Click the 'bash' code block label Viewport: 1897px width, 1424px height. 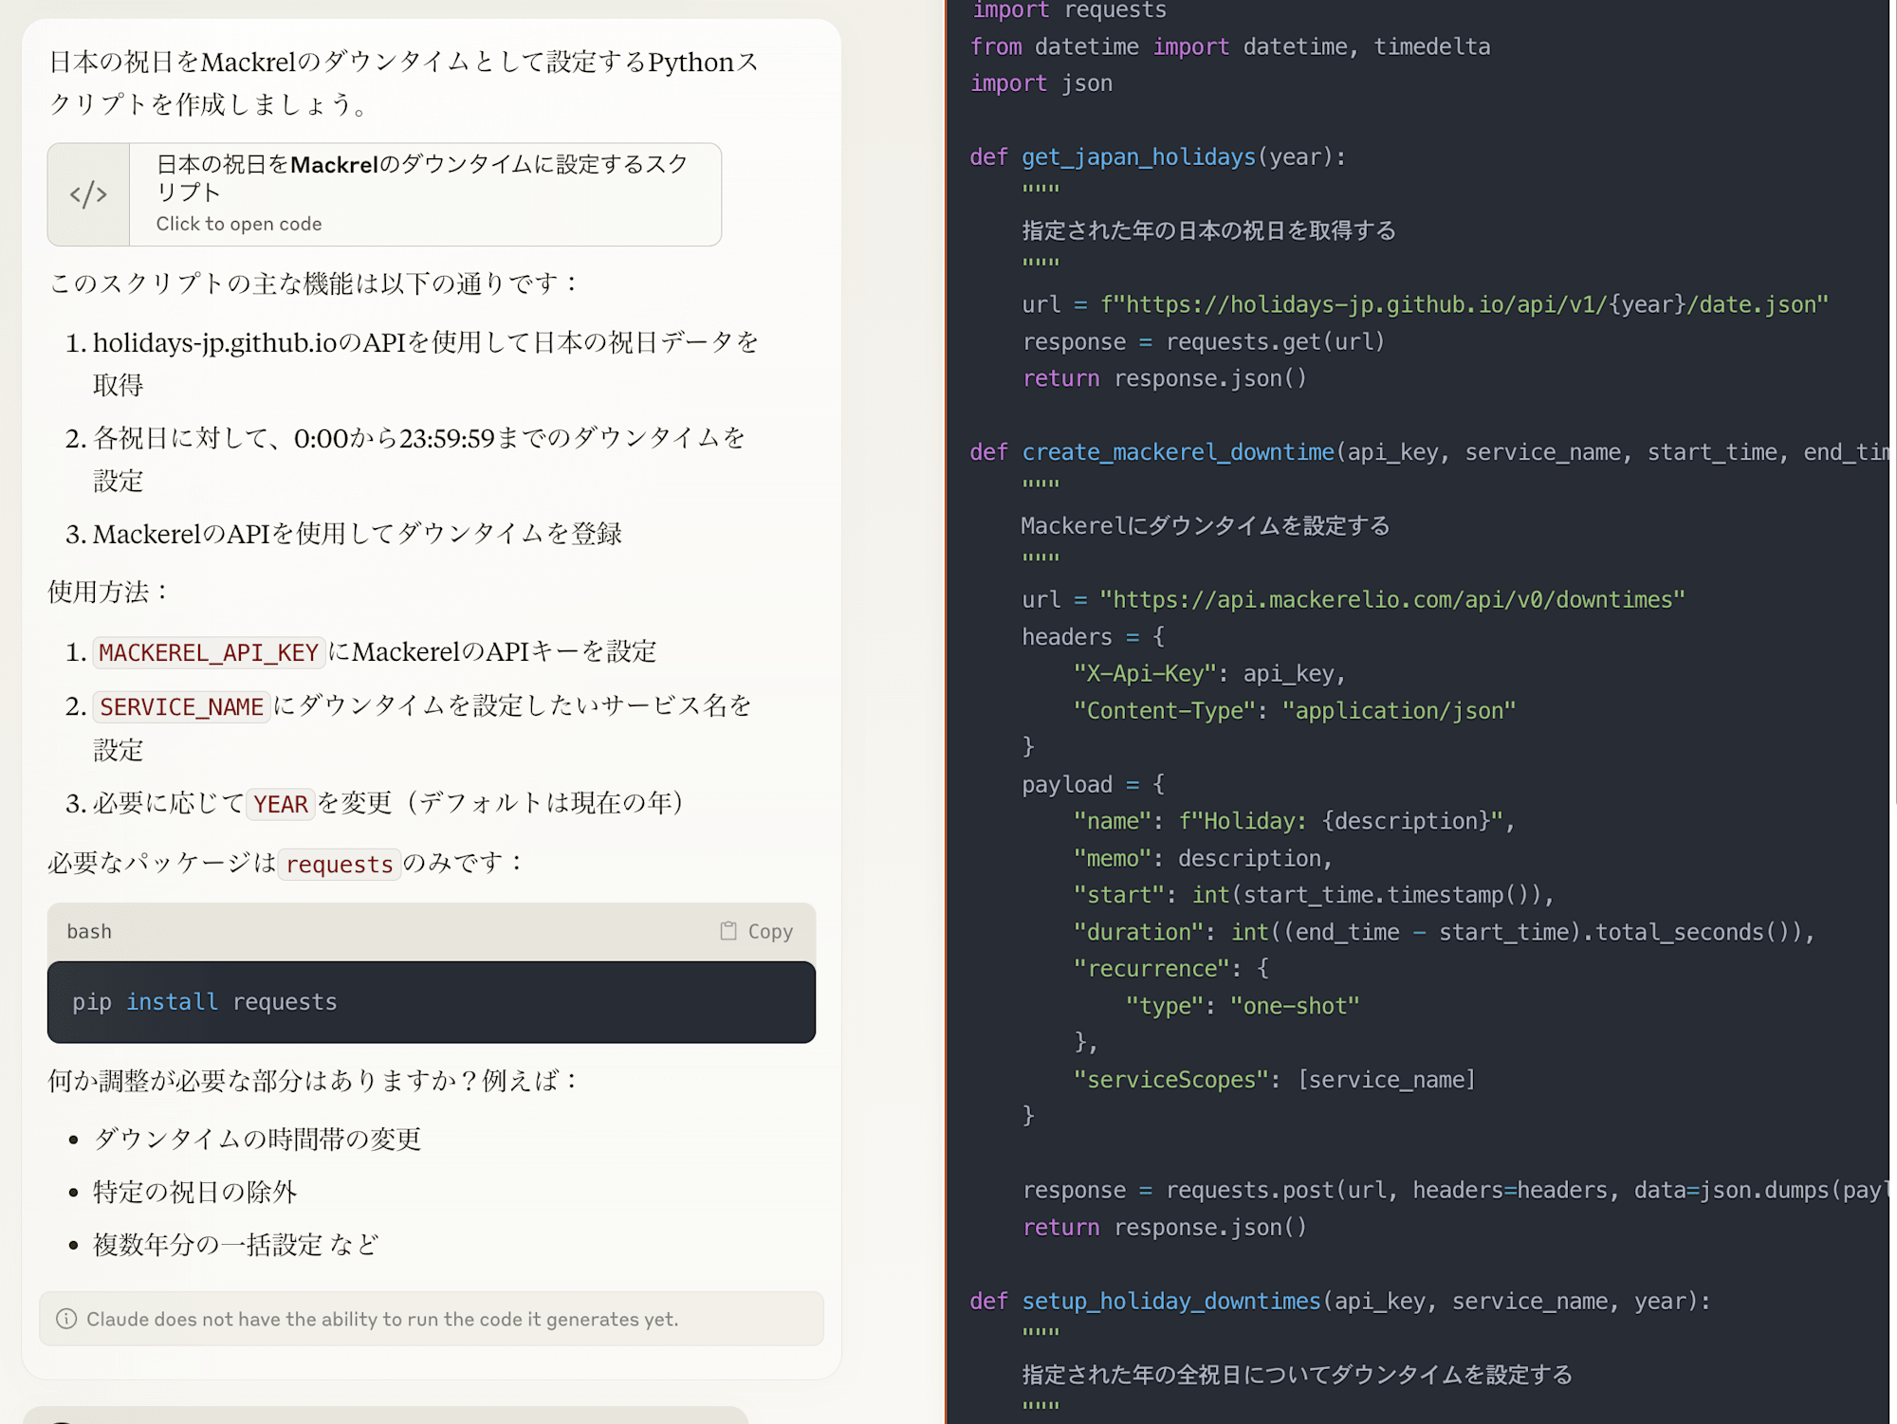[x=89, y=931]
